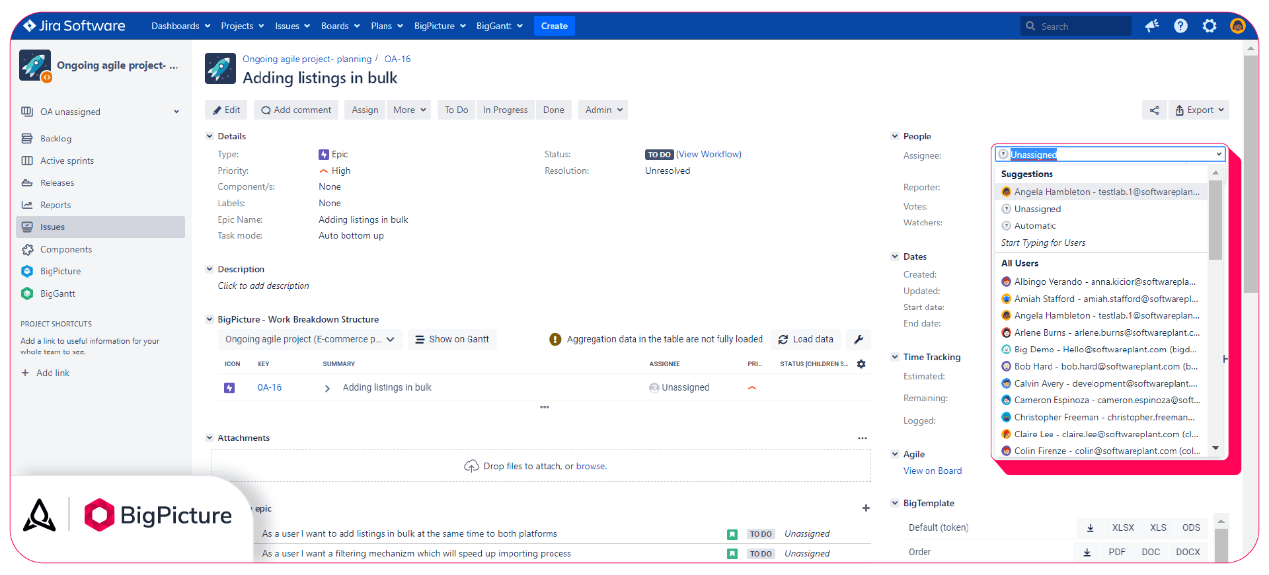This screenshot has width=1269, height=575.
Task: Open the View on Board link
Action: [x=933, y=471]
